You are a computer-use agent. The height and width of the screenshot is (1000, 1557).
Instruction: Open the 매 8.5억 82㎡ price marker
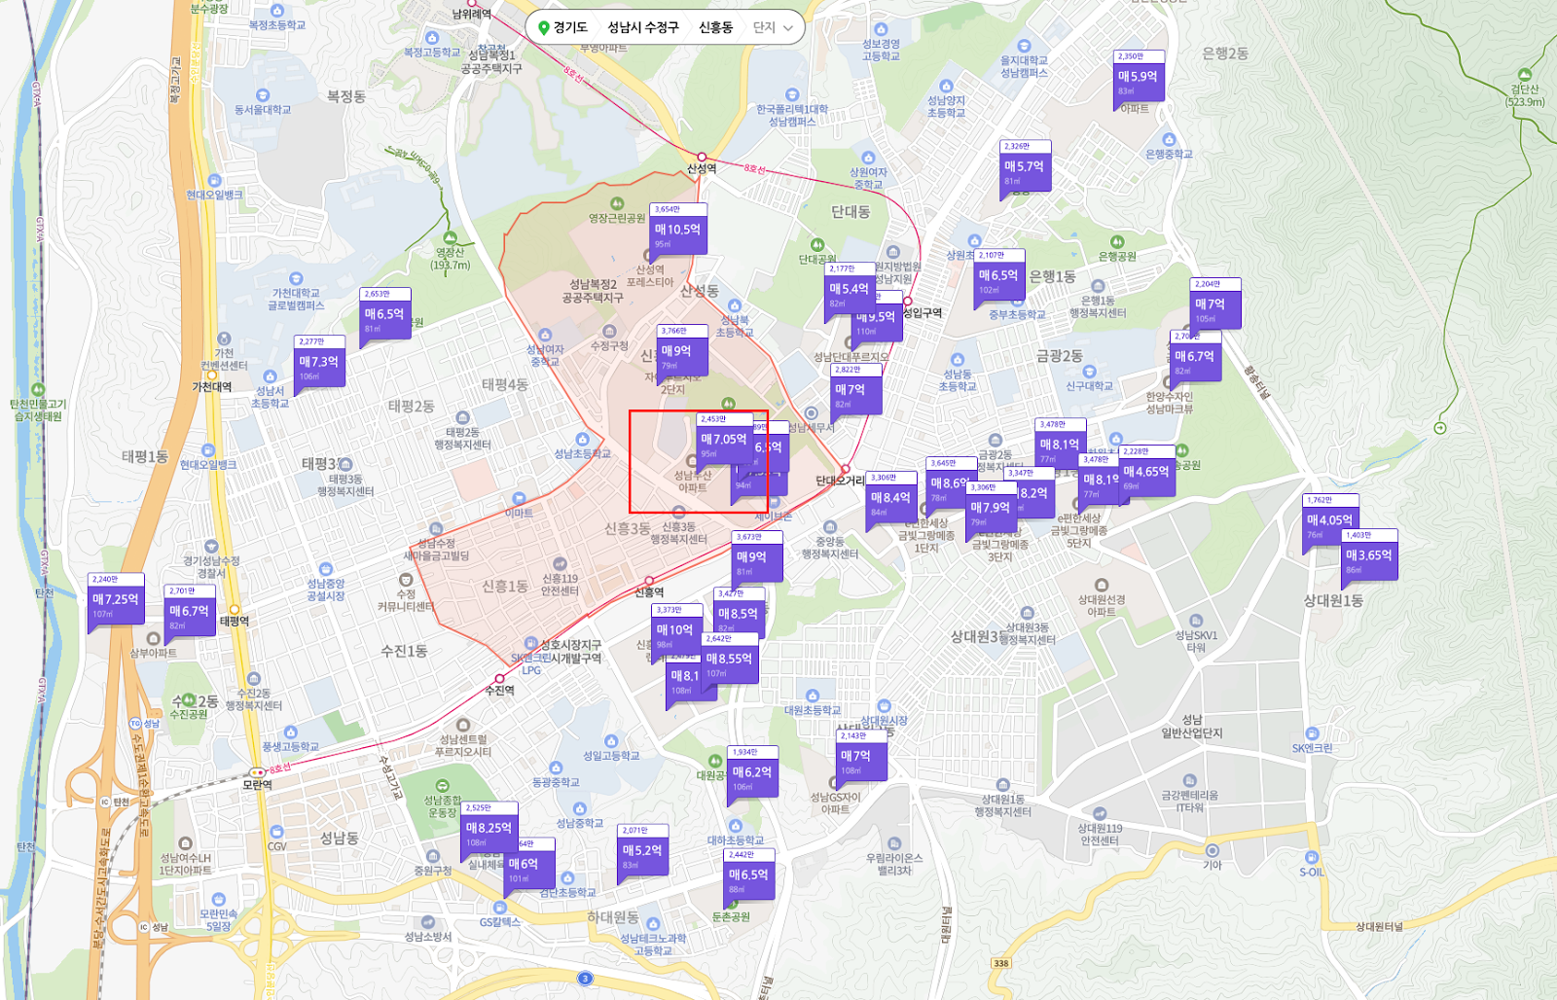pos(739,614)
